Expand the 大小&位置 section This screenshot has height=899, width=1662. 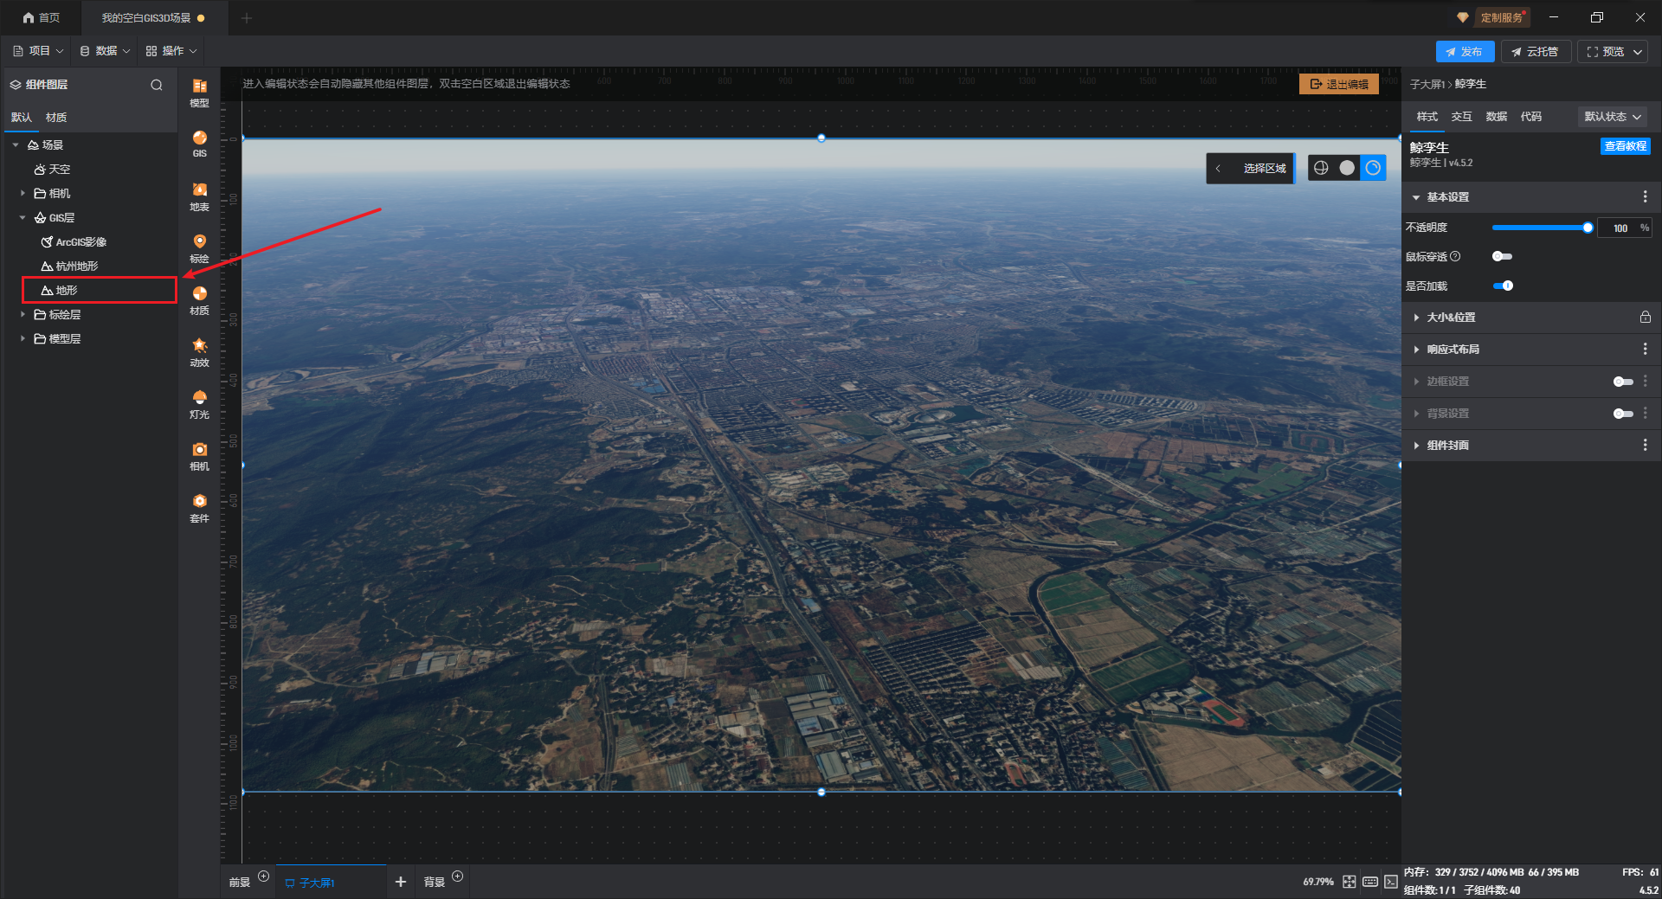click(x=1451, y=318)
